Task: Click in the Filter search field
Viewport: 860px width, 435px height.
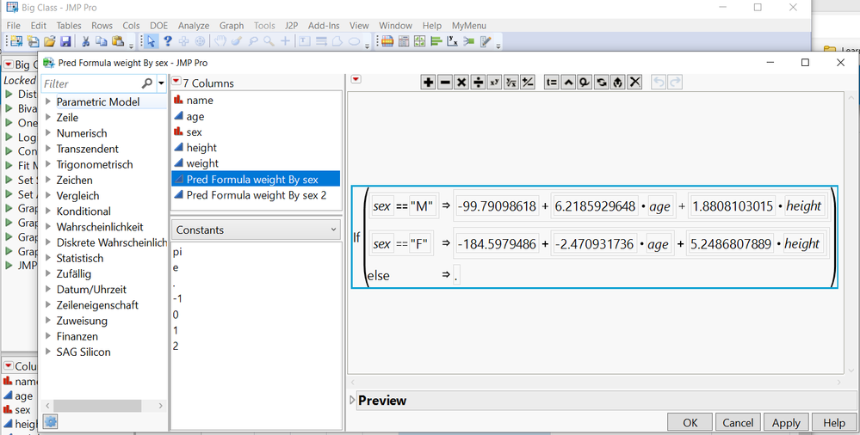Action: coord(90,83)
